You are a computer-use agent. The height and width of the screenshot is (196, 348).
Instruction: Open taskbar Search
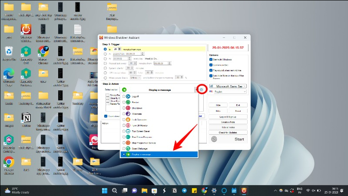(115, 190)
